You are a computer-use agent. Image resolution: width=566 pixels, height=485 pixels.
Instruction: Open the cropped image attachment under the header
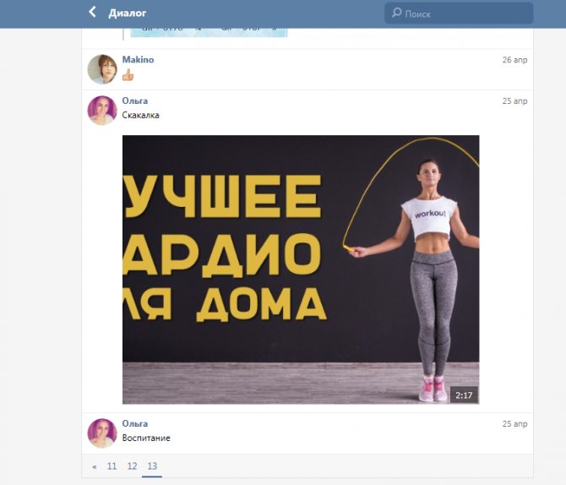click(209, 32)
